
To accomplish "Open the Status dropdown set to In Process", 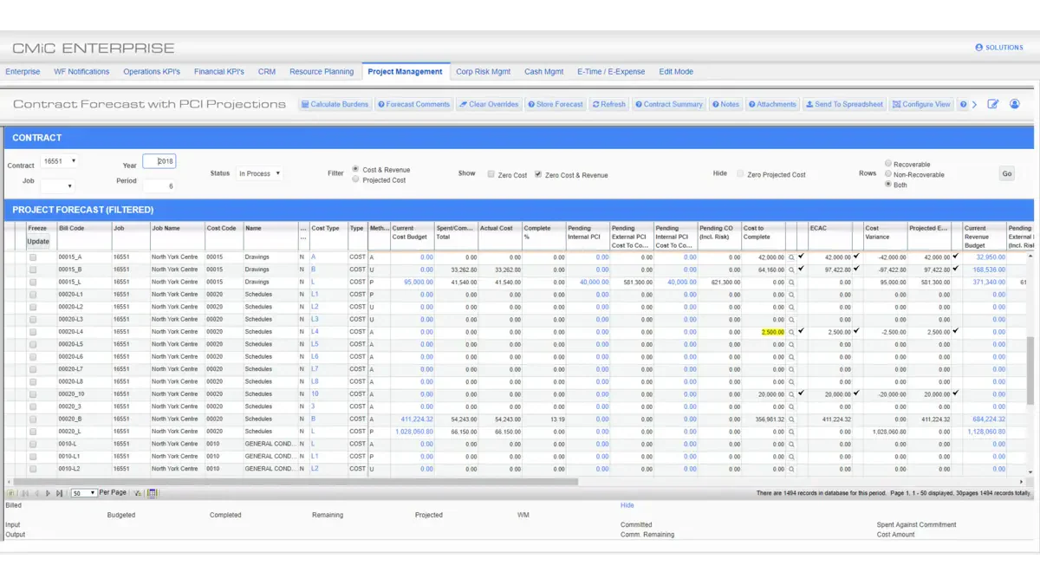I will click(258, 174).
